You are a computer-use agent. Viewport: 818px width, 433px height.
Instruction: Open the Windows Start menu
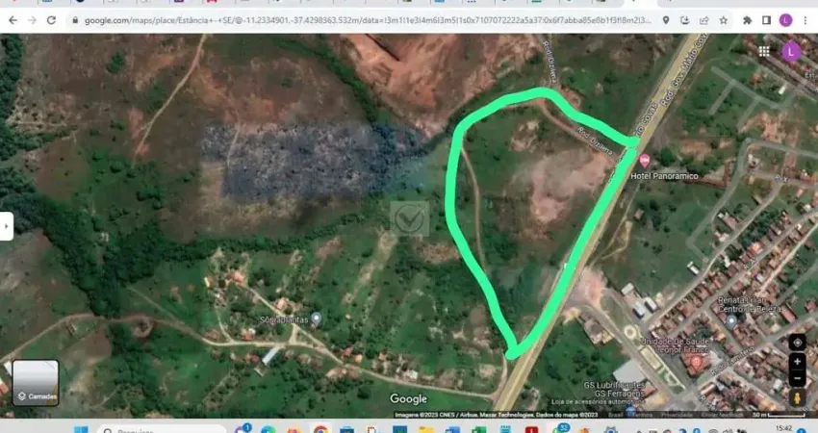point(82,429)
